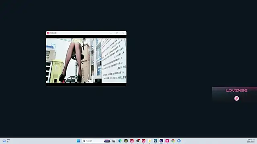Click the video preview in the camera window

point(86,61)
